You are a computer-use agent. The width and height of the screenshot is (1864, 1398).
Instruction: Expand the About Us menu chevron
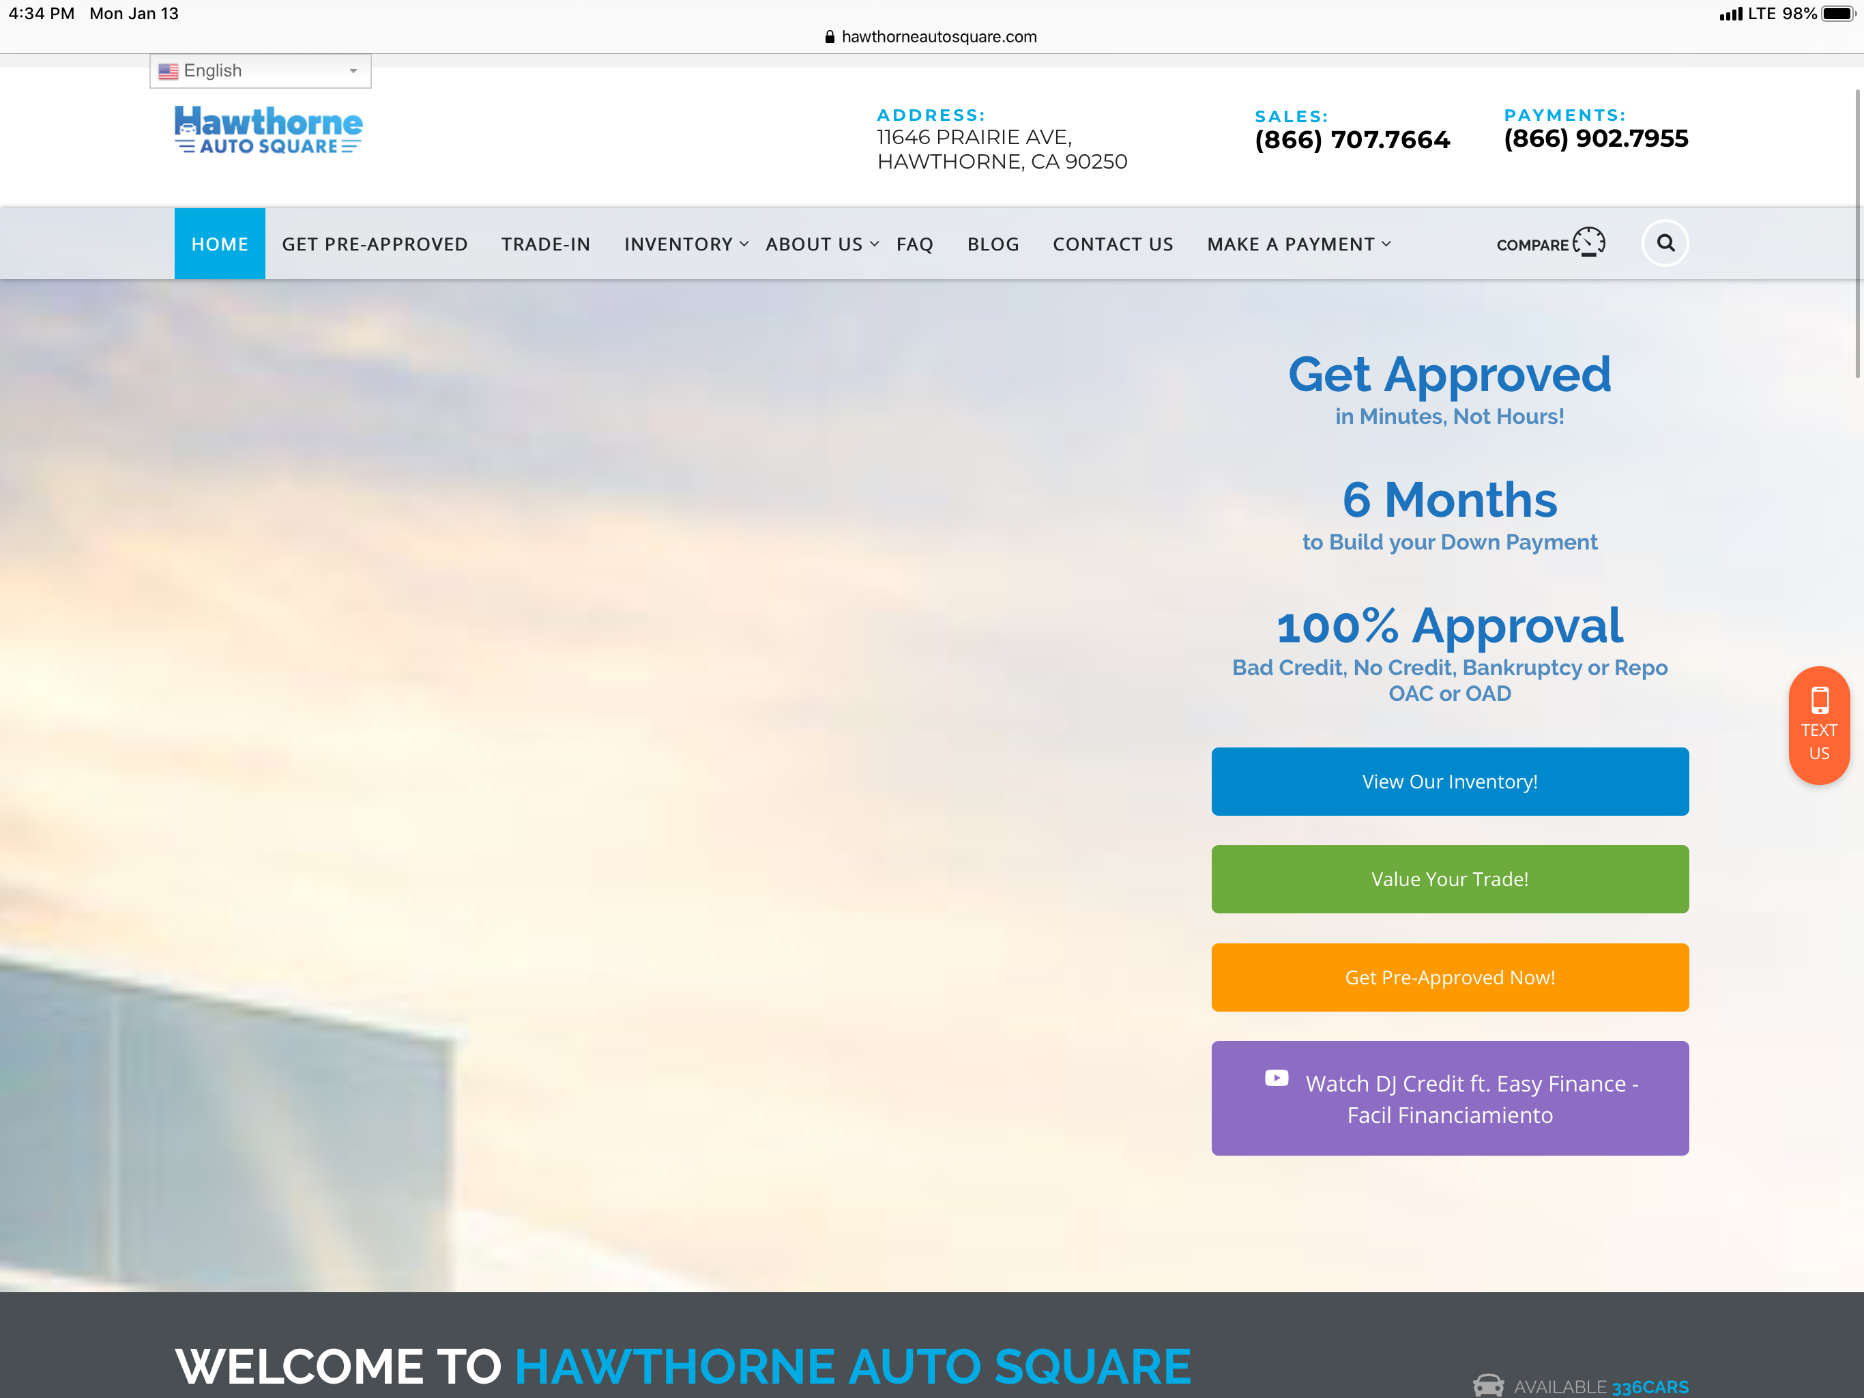click(x=874, y=244)
